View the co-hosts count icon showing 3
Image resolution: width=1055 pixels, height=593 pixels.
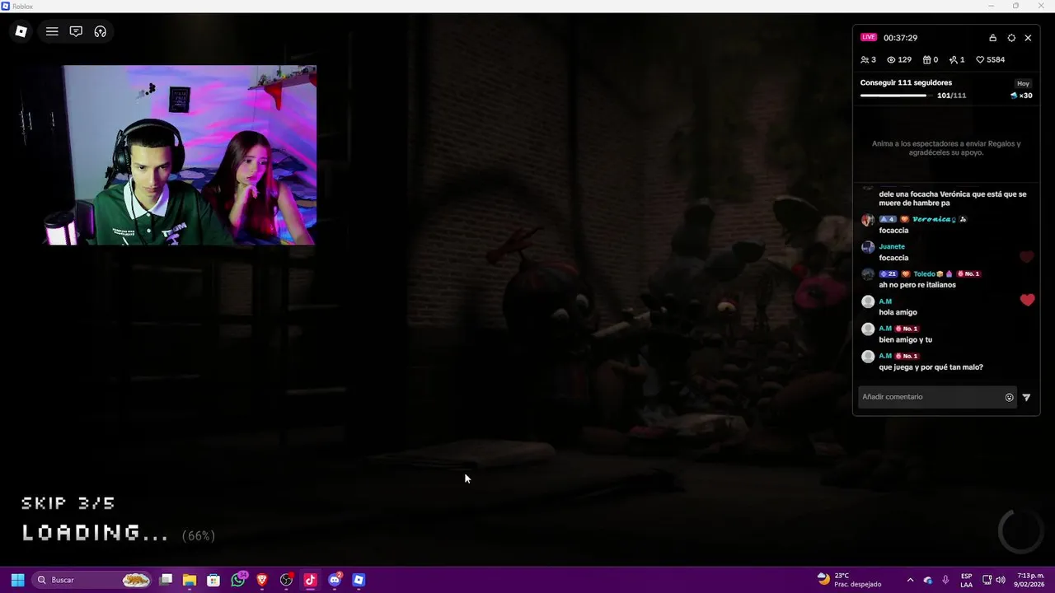[x=868, y=59]
